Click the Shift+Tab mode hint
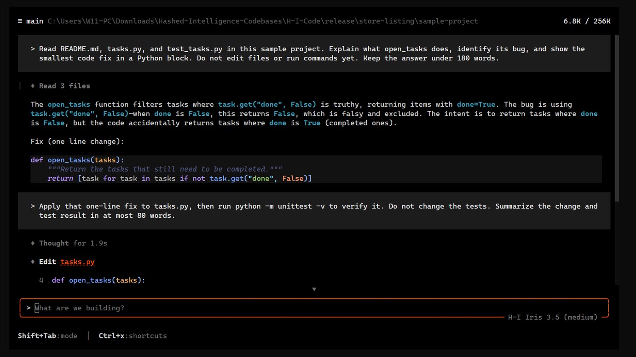Viewport: 636px width, 357px height. [x=47, y=336]
